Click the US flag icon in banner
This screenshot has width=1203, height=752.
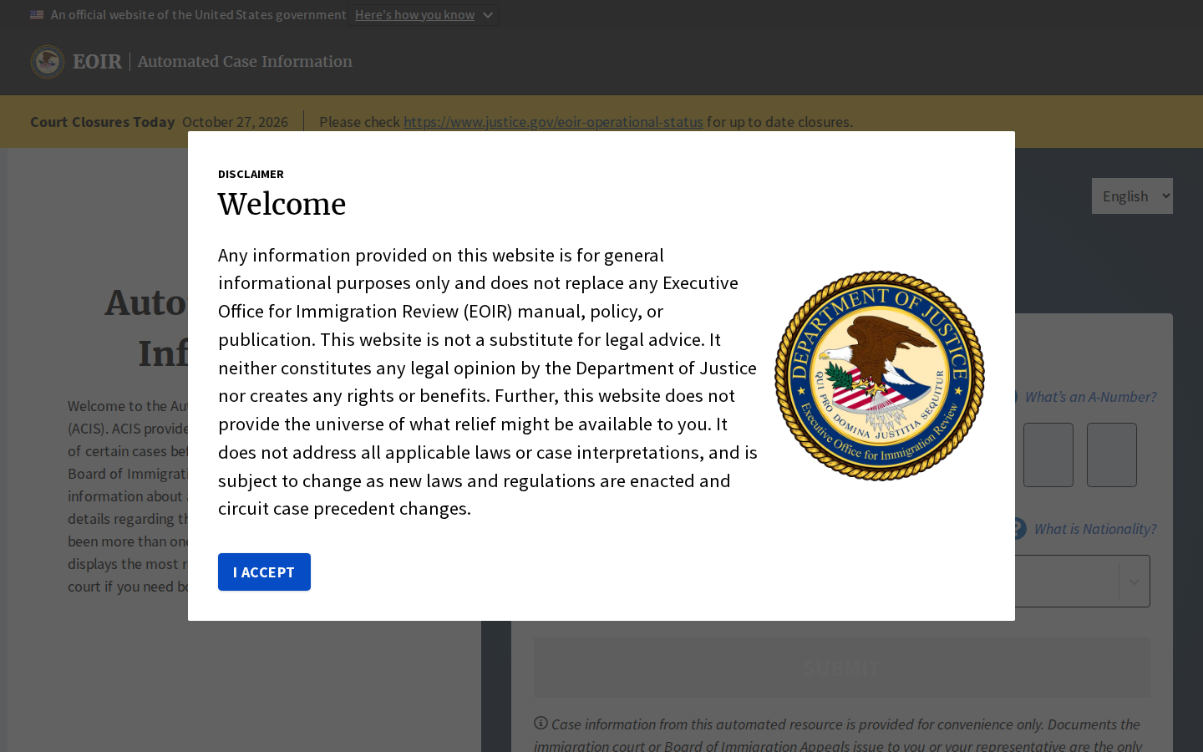coord(37,15)
